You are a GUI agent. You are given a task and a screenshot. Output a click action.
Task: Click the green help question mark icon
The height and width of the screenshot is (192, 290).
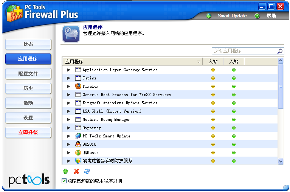257,16
